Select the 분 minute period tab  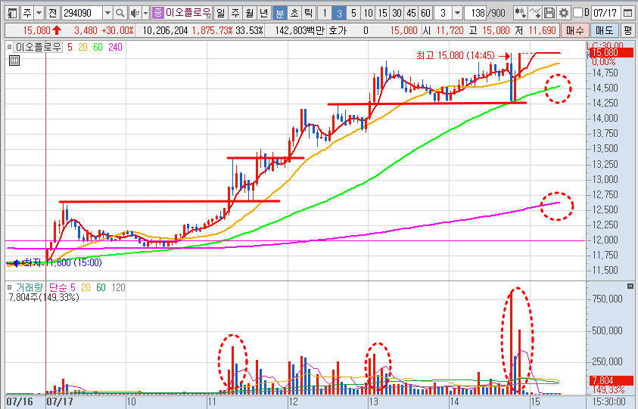point(279,14)
